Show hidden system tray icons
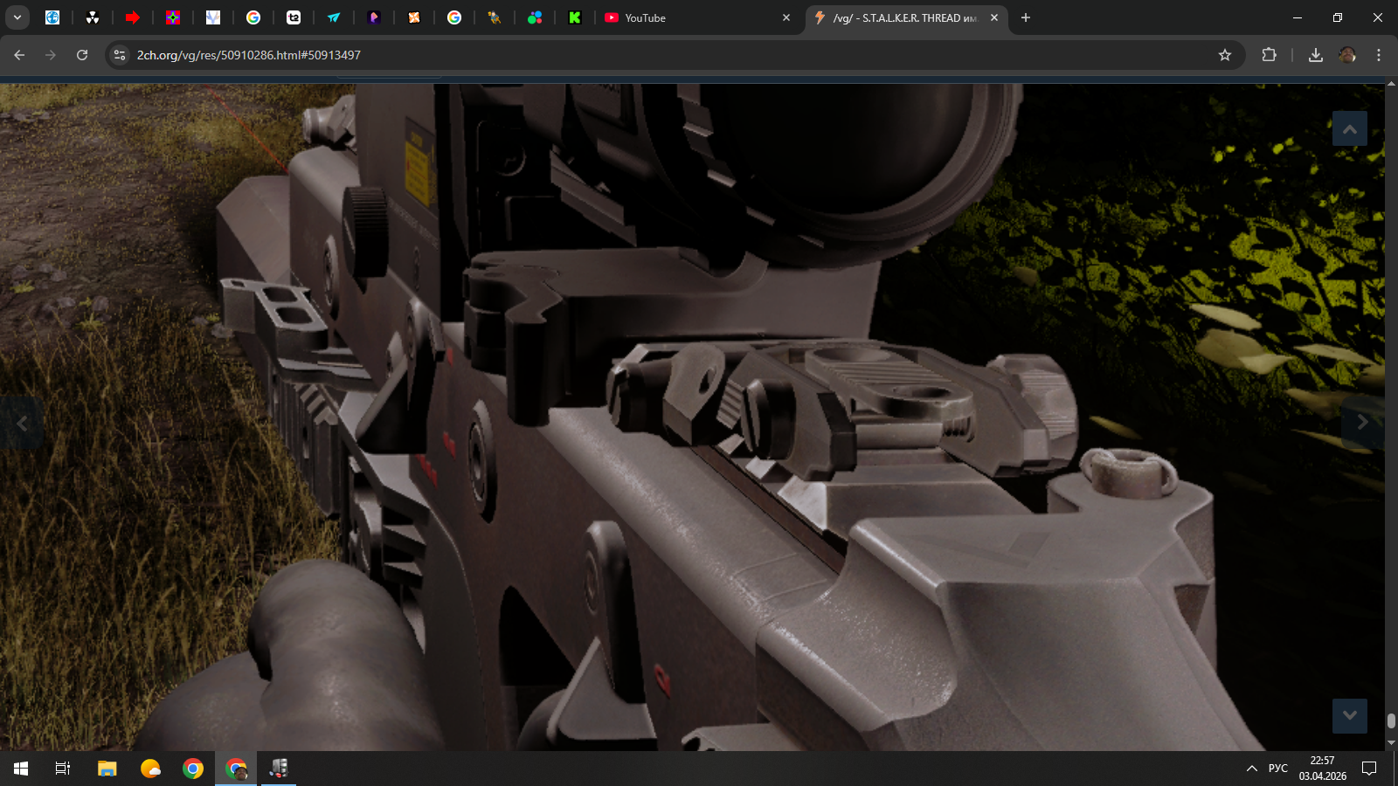This screenshot has height=786, width=1398. [x=1251, y=769]
